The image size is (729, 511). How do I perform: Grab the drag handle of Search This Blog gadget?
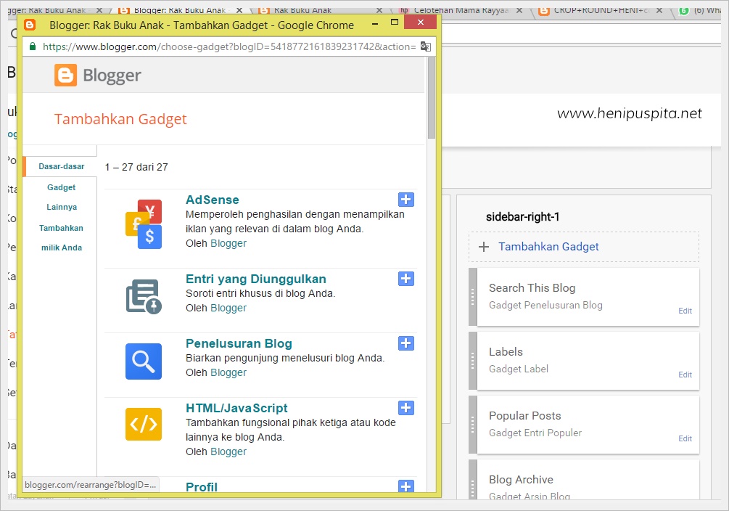pyautogui.click(x=473, y=297)
